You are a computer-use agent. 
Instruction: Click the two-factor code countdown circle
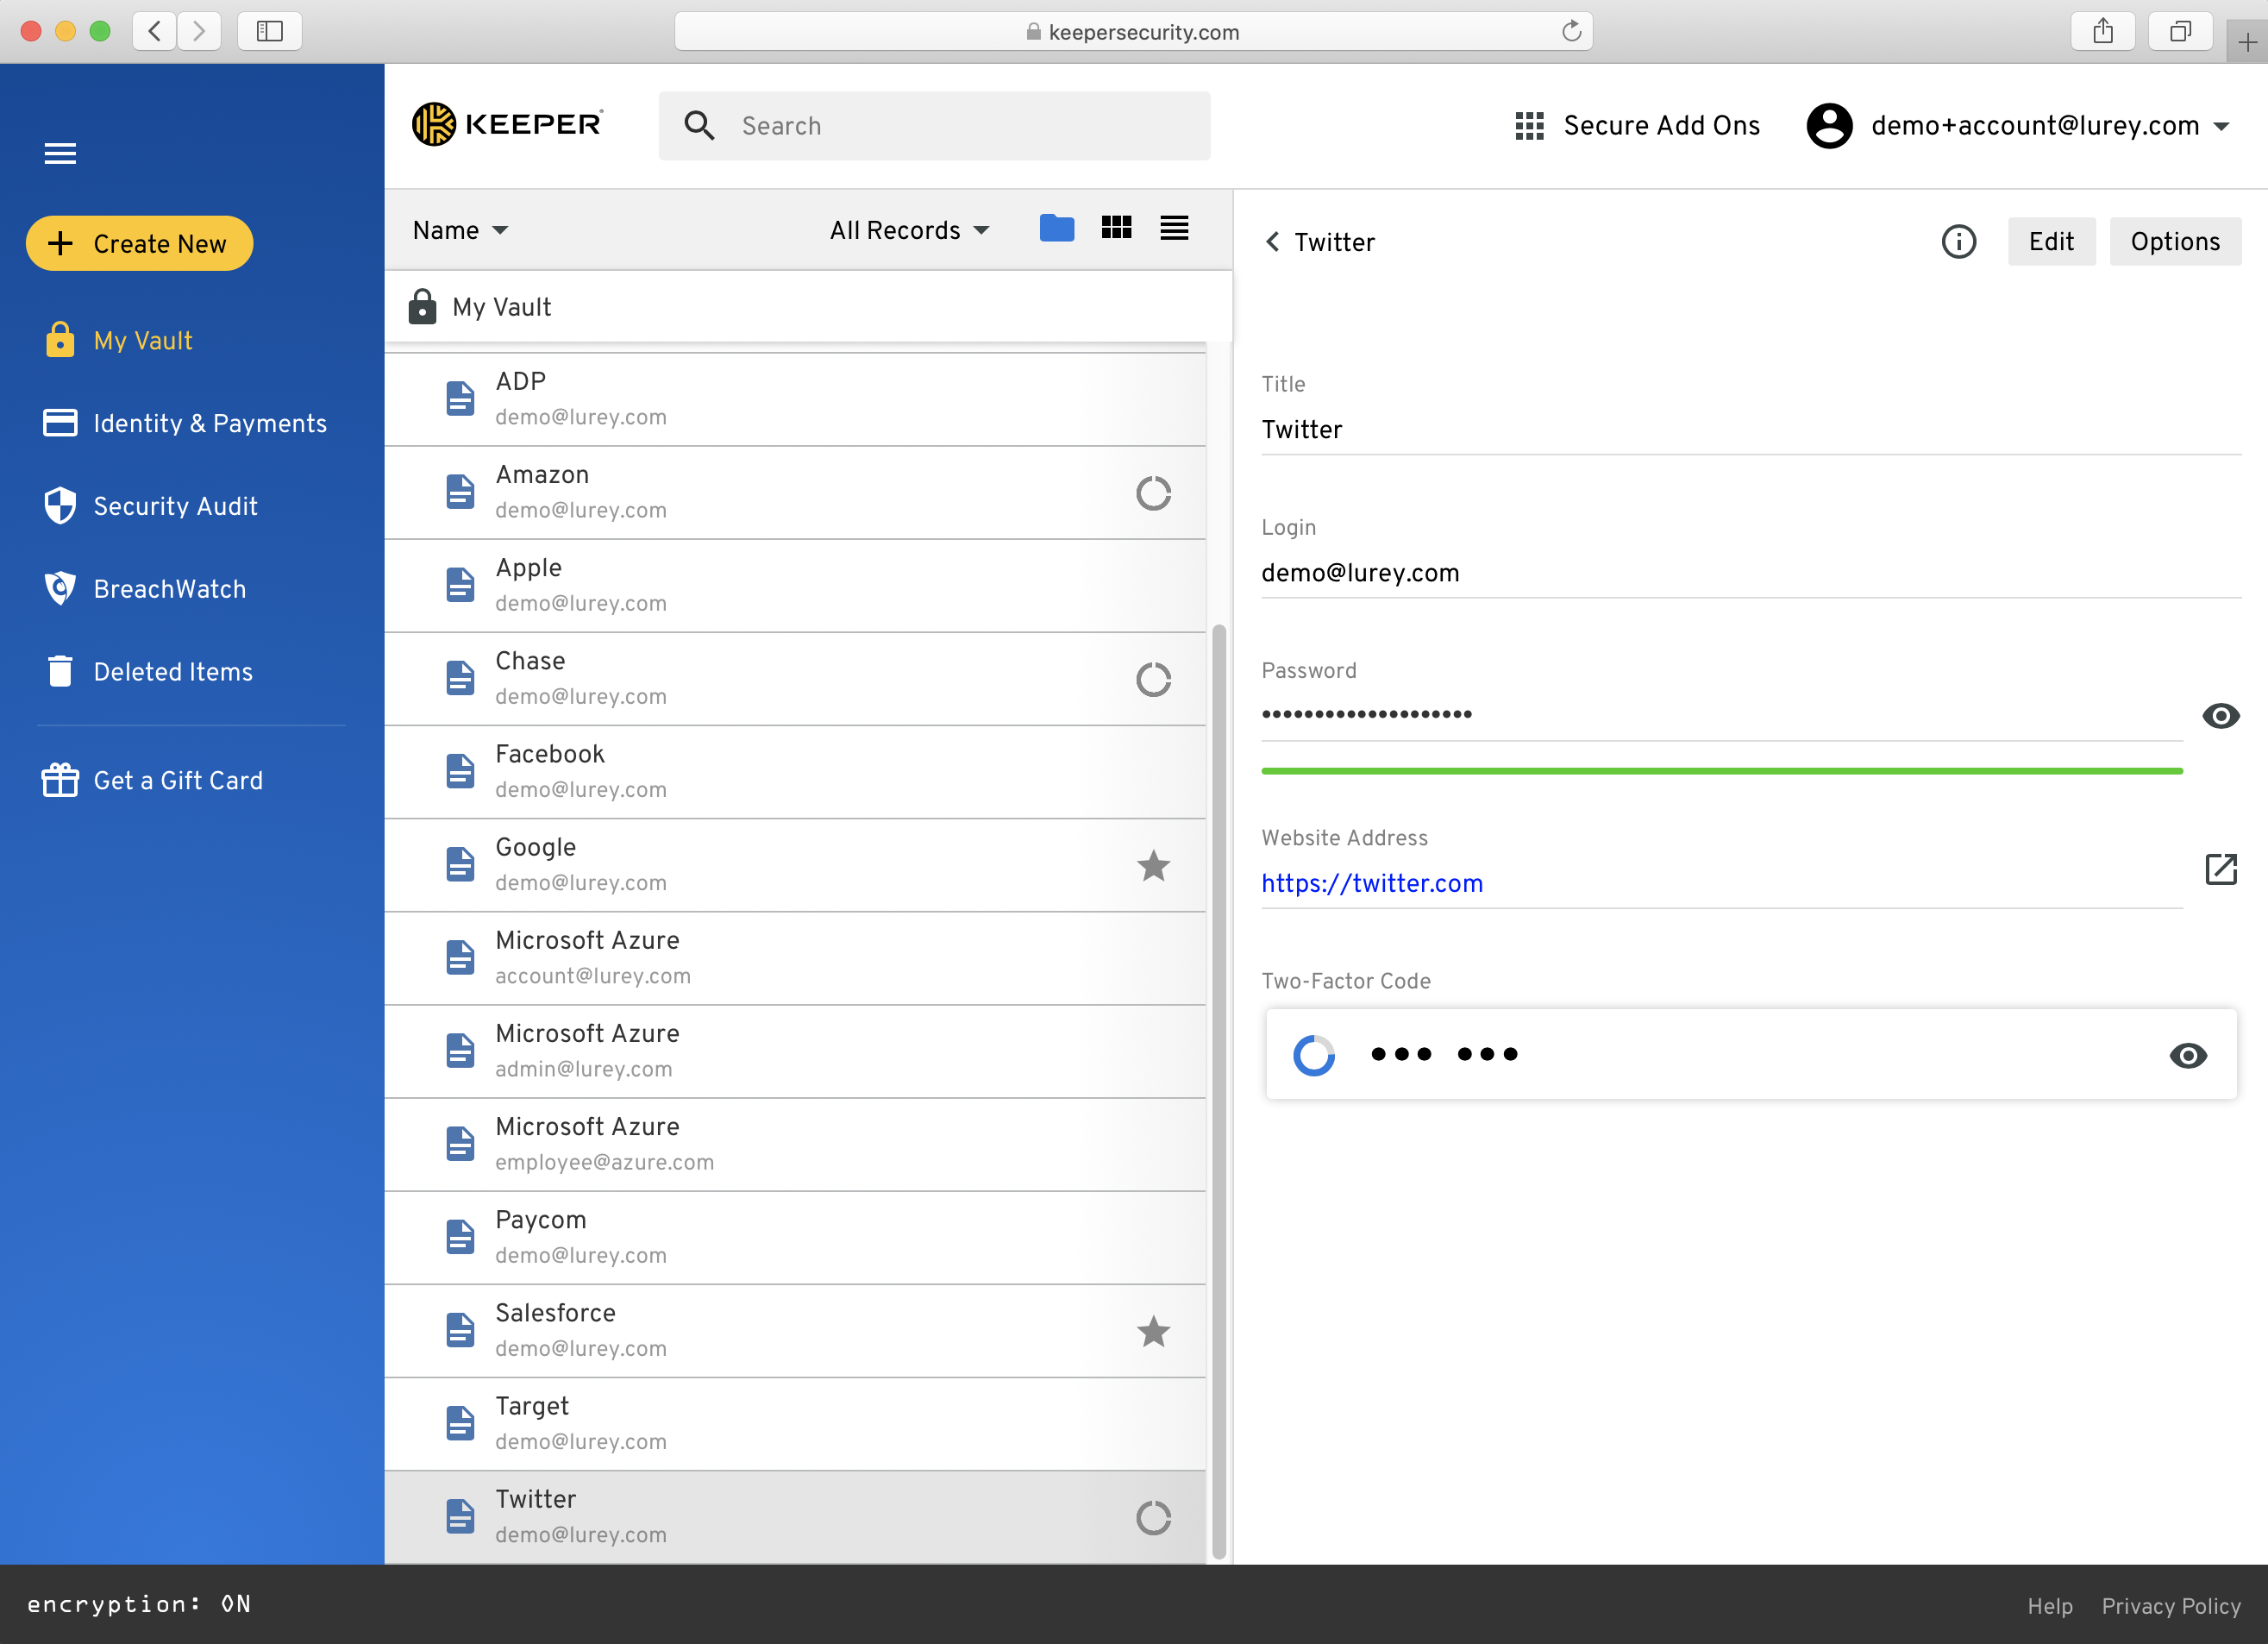1313,1055
